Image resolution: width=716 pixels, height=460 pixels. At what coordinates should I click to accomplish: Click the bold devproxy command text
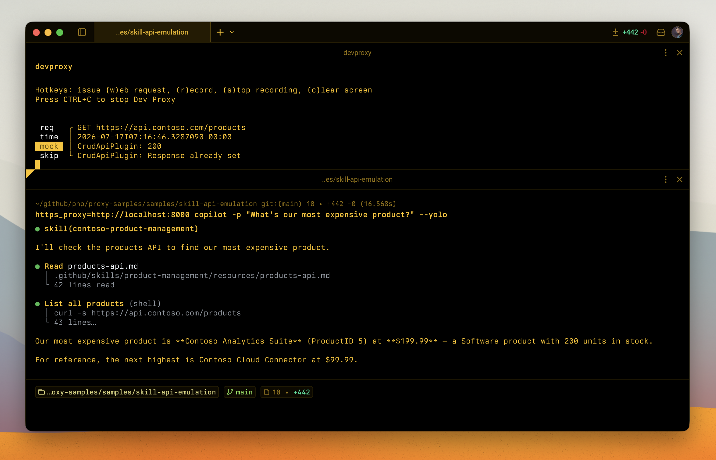[x=54, y=67]
